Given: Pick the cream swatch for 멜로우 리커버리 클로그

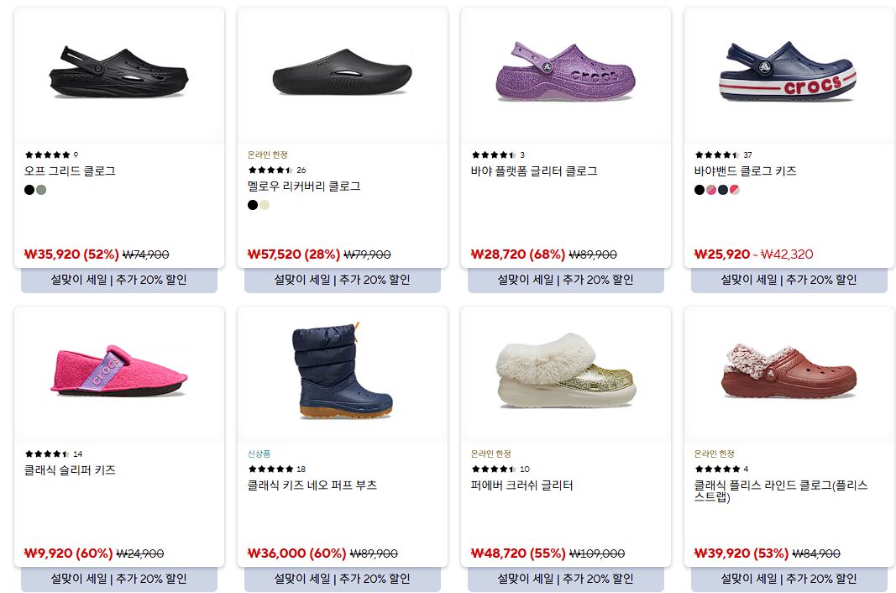Looking at the screenshot, I should [265, 205].
